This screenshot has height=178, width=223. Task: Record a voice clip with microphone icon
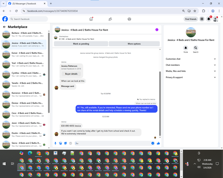(55, 143)
